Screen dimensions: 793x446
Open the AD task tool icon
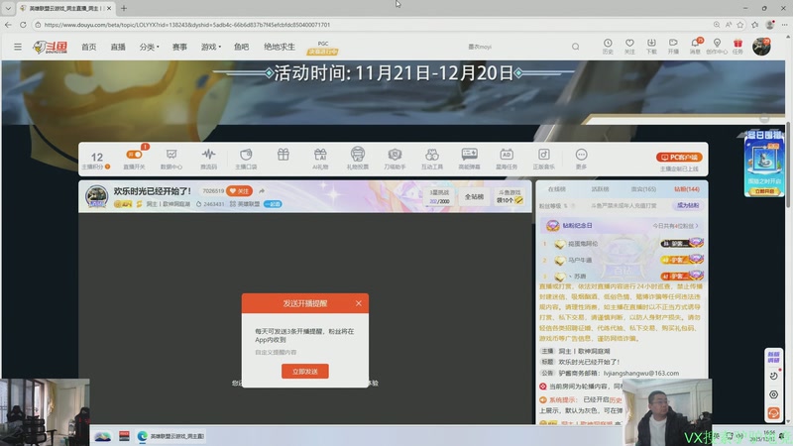click(507, 159)
